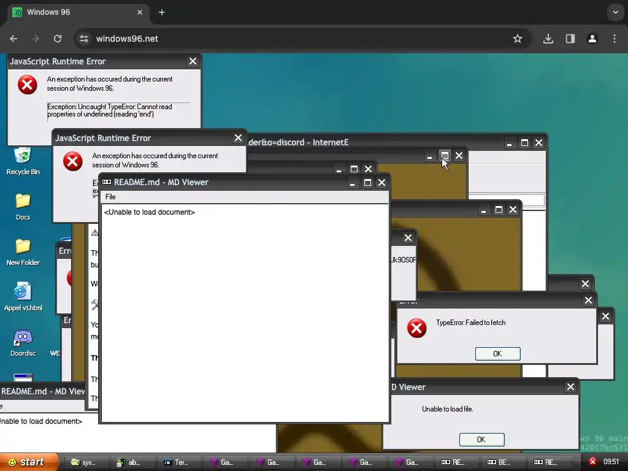
Task: Click the markdown icon in README.md title bar
Action: coord(107,182)
